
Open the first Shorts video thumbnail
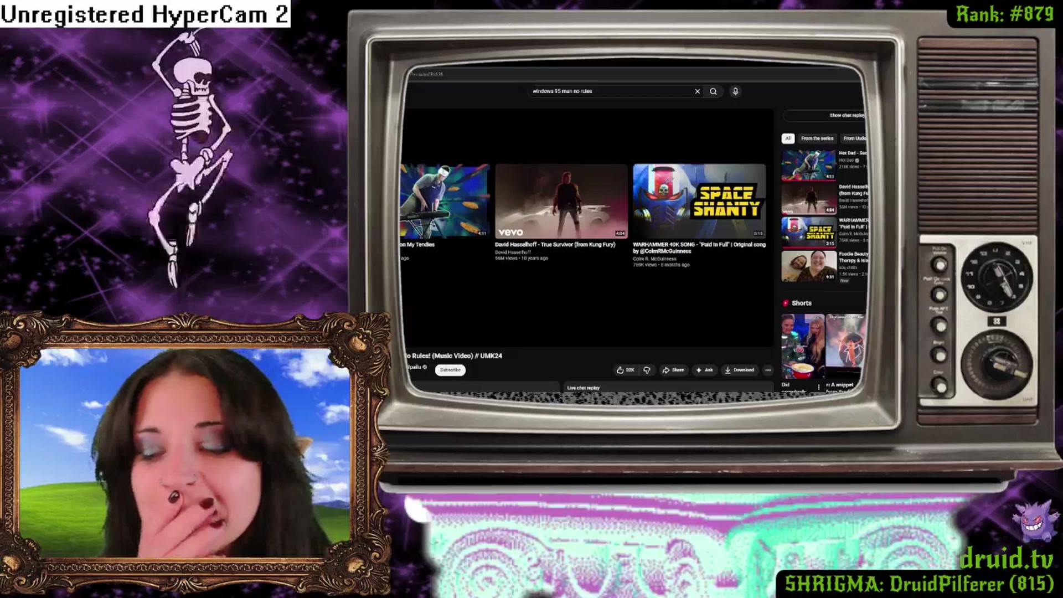click(803, 347)
